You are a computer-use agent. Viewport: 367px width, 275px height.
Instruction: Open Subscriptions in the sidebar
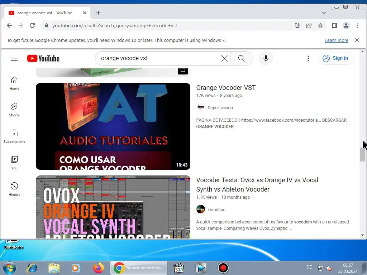click(x=14, y=136)
